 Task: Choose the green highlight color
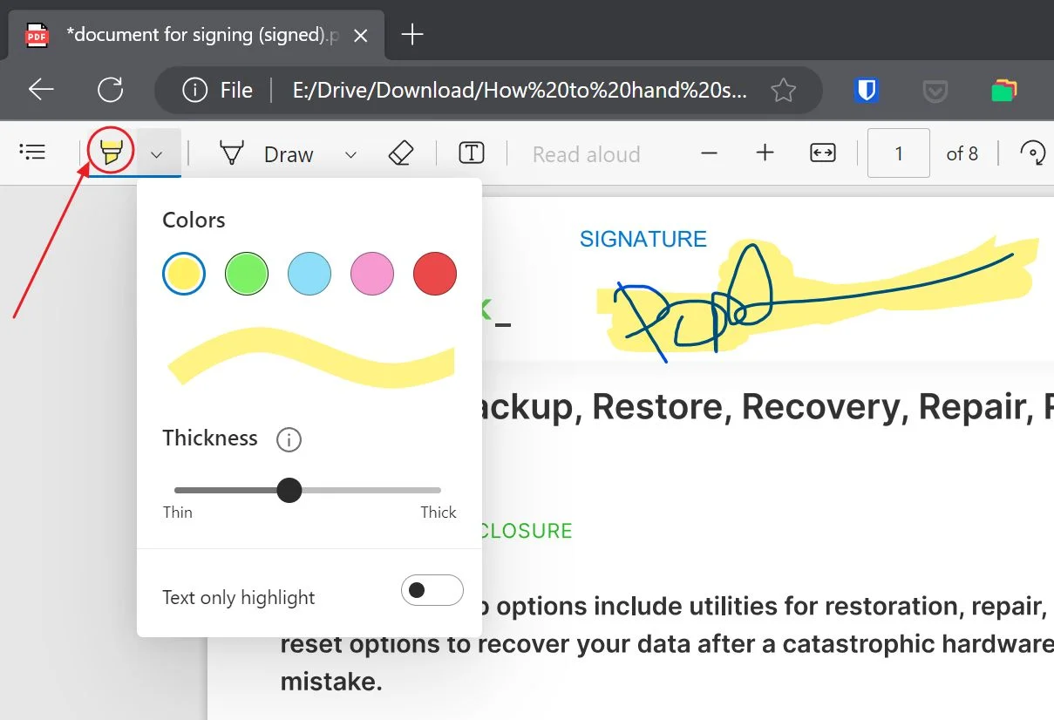click(247, 274)
